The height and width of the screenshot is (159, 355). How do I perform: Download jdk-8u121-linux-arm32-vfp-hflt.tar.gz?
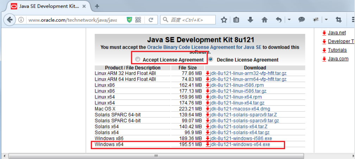coord(248,73)
